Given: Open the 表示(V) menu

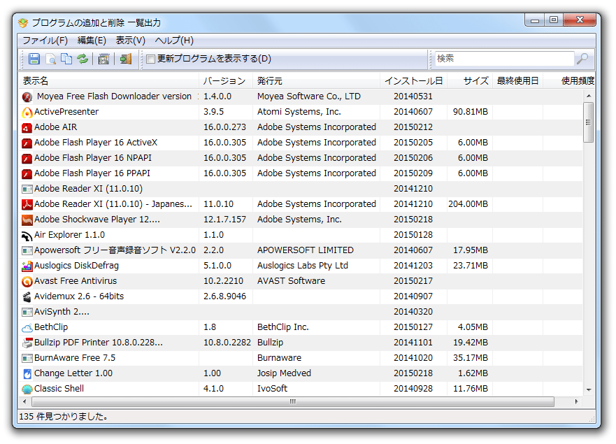Looking at the screenshot, I should tap(131, 41).
